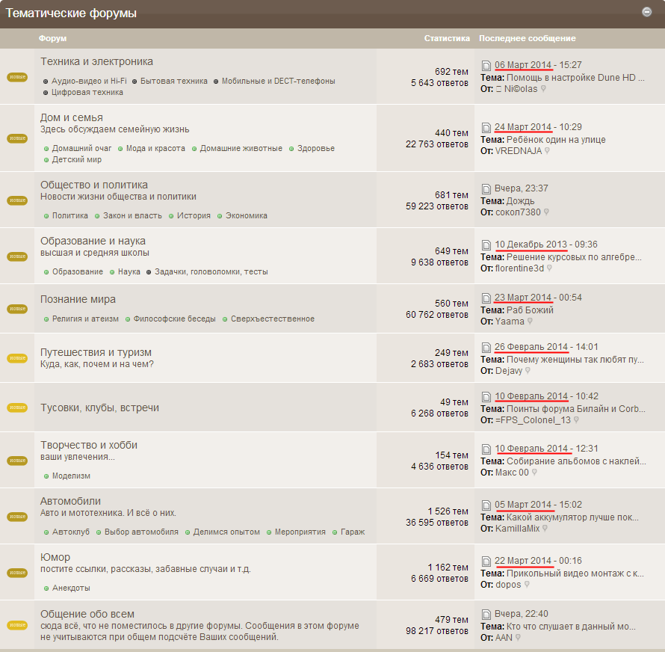The height and width of the screenshot is (652, 665).
Task: Click the profile pin icon next to сокол7380
Action: coord(546,212)
